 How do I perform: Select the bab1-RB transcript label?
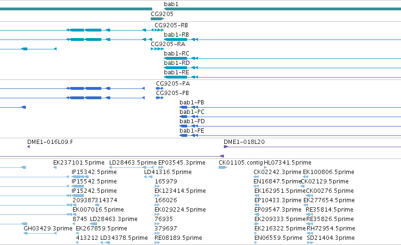[176, 35]
